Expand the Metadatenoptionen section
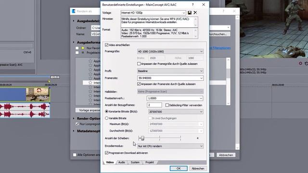Image resolution: width=308 pixels, height=173 pixels. (74, 131)
